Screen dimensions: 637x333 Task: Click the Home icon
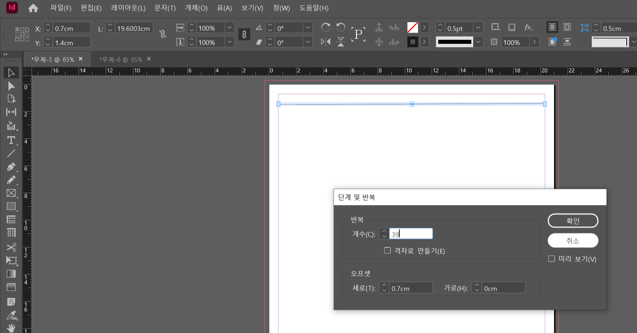tap(33, 8)
